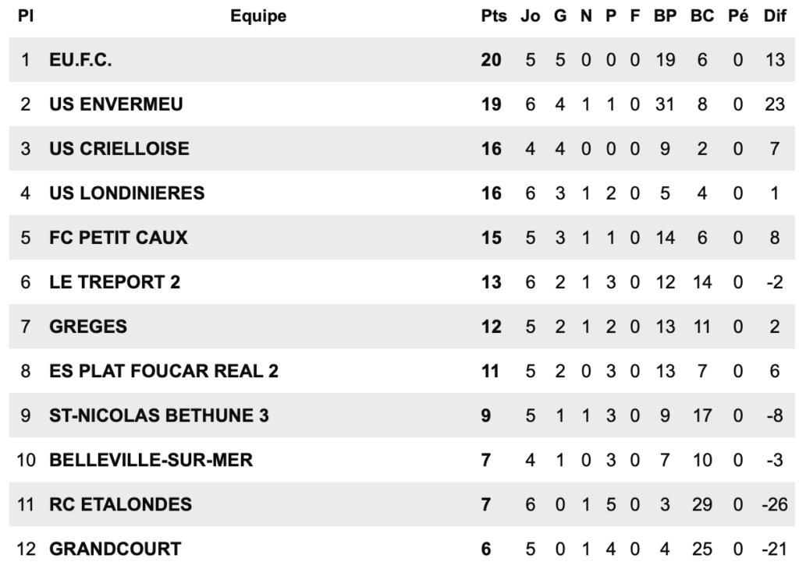The height and width of the screenshot is (569, 799).
Task: Click the BELLEVILLE-SUR-MER team name
Action: (x=151, y=460)
